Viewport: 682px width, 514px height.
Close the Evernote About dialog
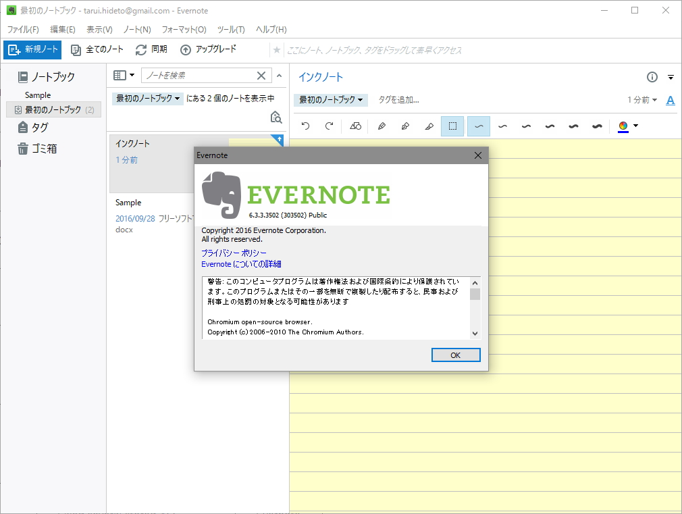coord(478,155)
